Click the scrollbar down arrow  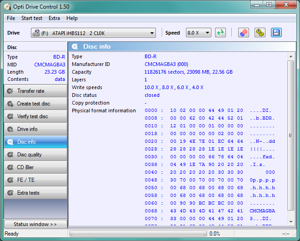point(291,222)
